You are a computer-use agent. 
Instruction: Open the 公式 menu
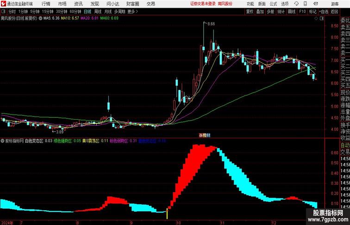[273, 4]
